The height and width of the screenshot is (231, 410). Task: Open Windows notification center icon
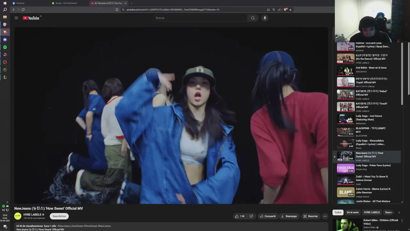(5, 227)
